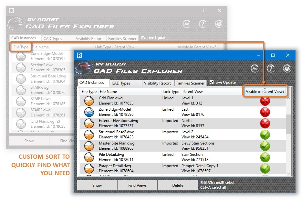Sort by File Type column in front window

[x=89, y=92]
